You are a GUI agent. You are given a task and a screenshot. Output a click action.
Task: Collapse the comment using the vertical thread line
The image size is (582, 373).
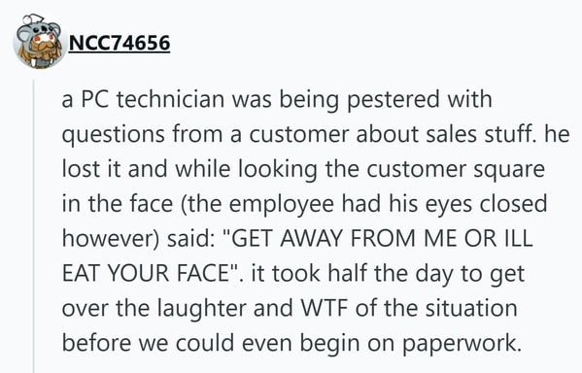(x=34, y=225)
